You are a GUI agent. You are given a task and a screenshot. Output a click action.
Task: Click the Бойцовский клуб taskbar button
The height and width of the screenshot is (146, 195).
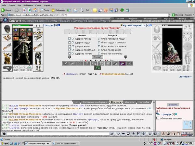tap(38, 143)
